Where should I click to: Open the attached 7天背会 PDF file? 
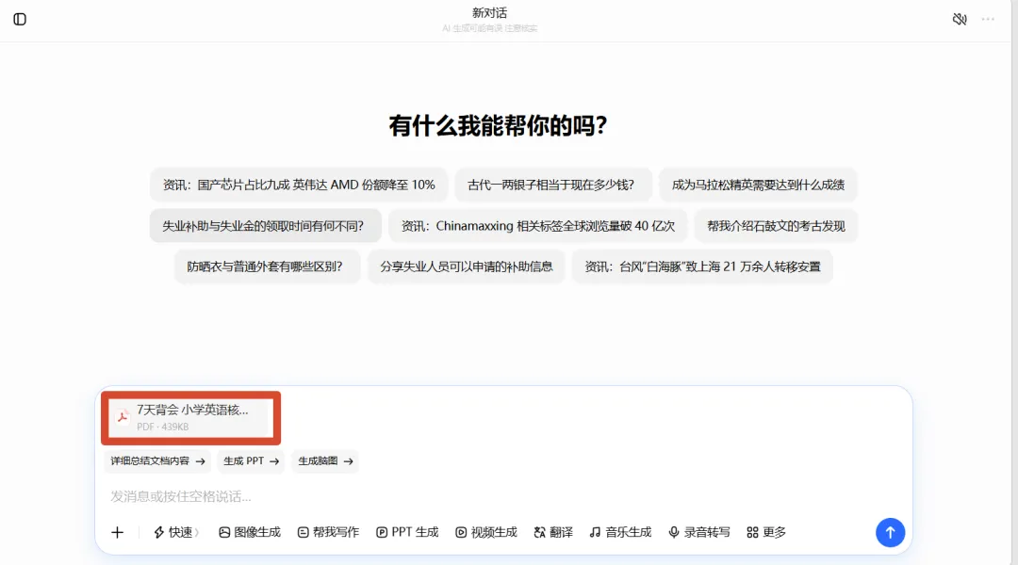190,418
